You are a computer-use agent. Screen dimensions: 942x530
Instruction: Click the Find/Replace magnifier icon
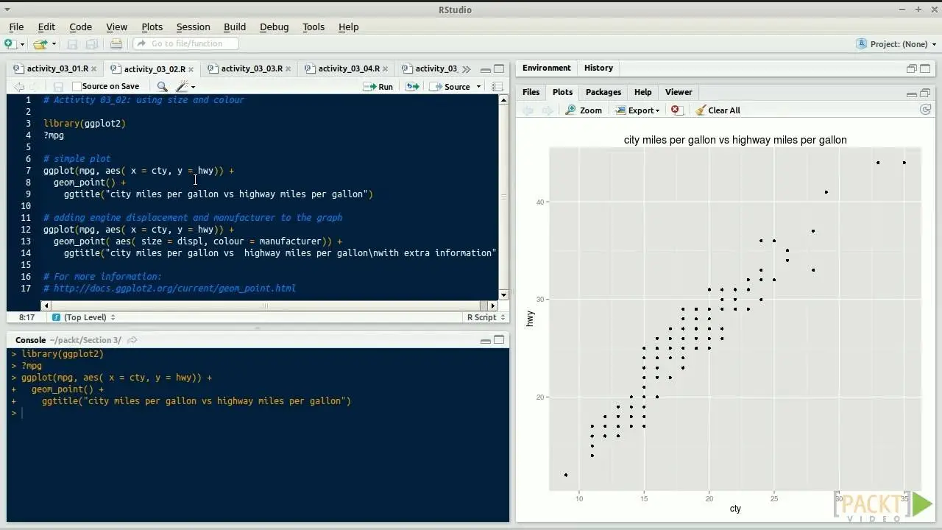click(x=162, y=87)
